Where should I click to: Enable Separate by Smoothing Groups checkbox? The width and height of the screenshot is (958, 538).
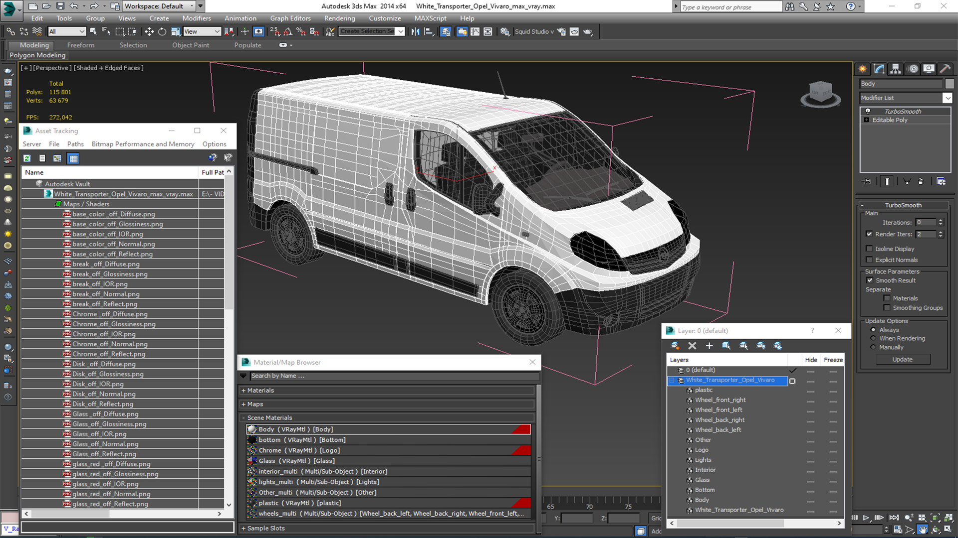point(887,308)
